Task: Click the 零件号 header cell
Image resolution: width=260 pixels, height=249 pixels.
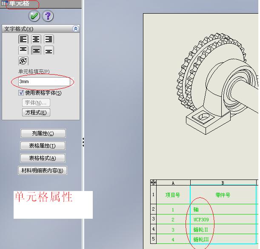Action: coord(223,195)
